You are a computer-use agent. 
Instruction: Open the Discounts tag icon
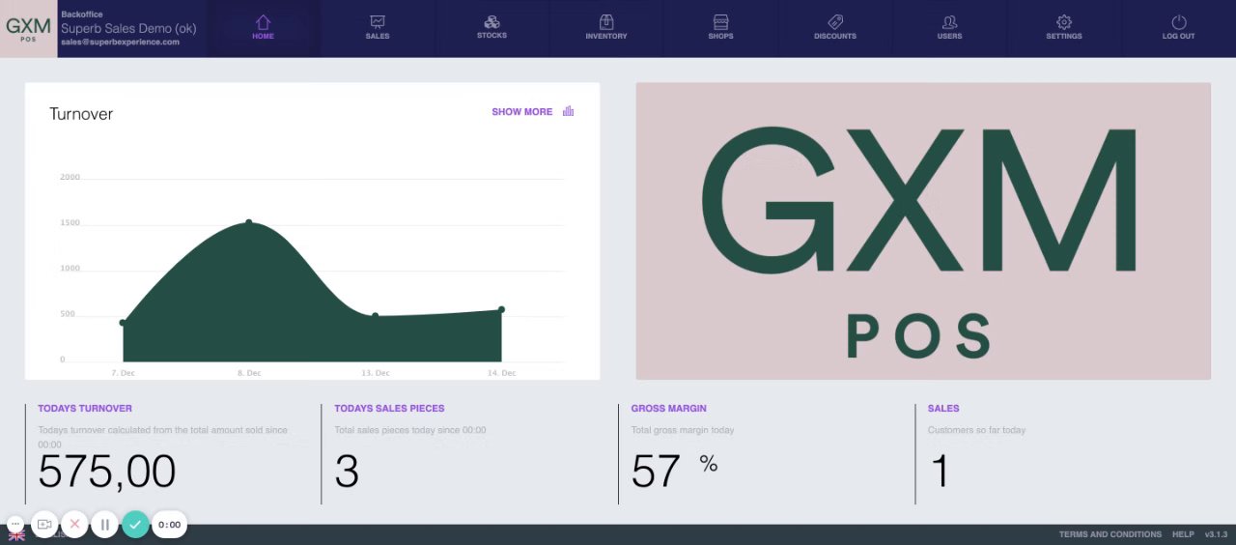click(835, 21)
